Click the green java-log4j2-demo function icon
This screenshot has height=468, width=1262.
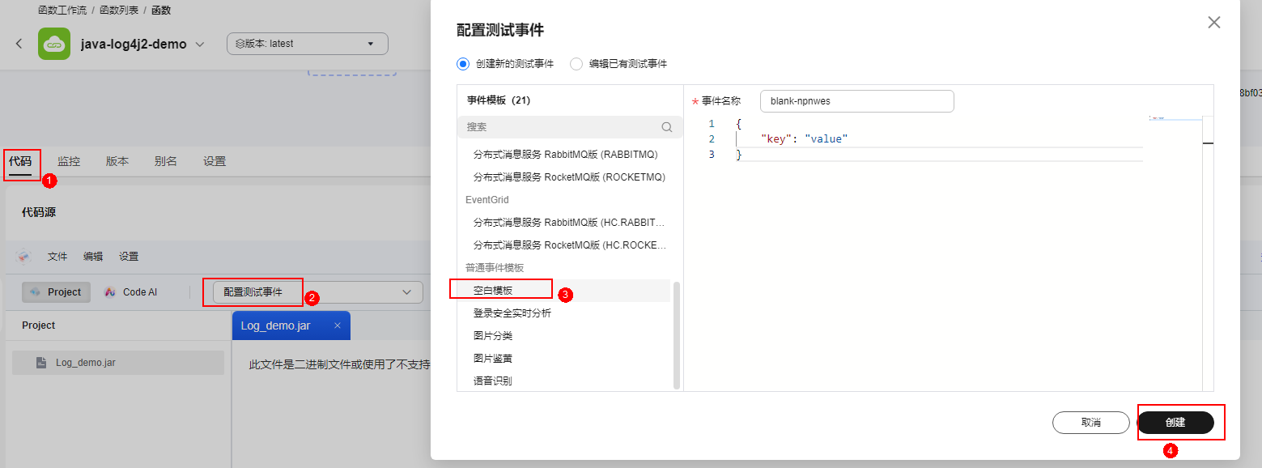click(54, 44)
